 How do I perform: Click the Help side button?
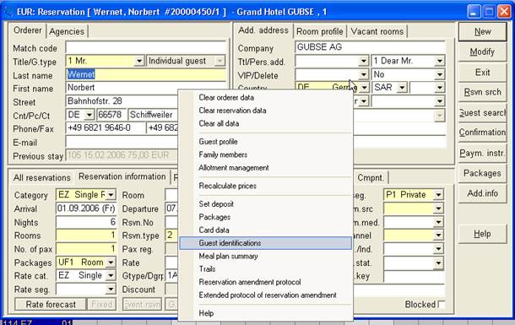[482, 234]
